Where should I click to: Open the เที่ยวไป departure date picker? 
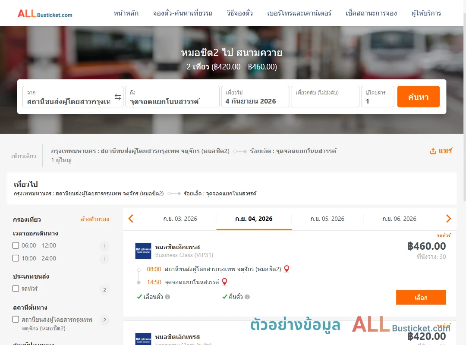tap(255, 97)
